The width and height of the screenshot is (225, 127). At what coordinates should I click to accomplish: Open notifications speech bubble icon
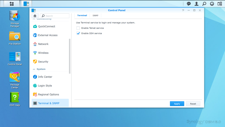[x=189, y=4]
